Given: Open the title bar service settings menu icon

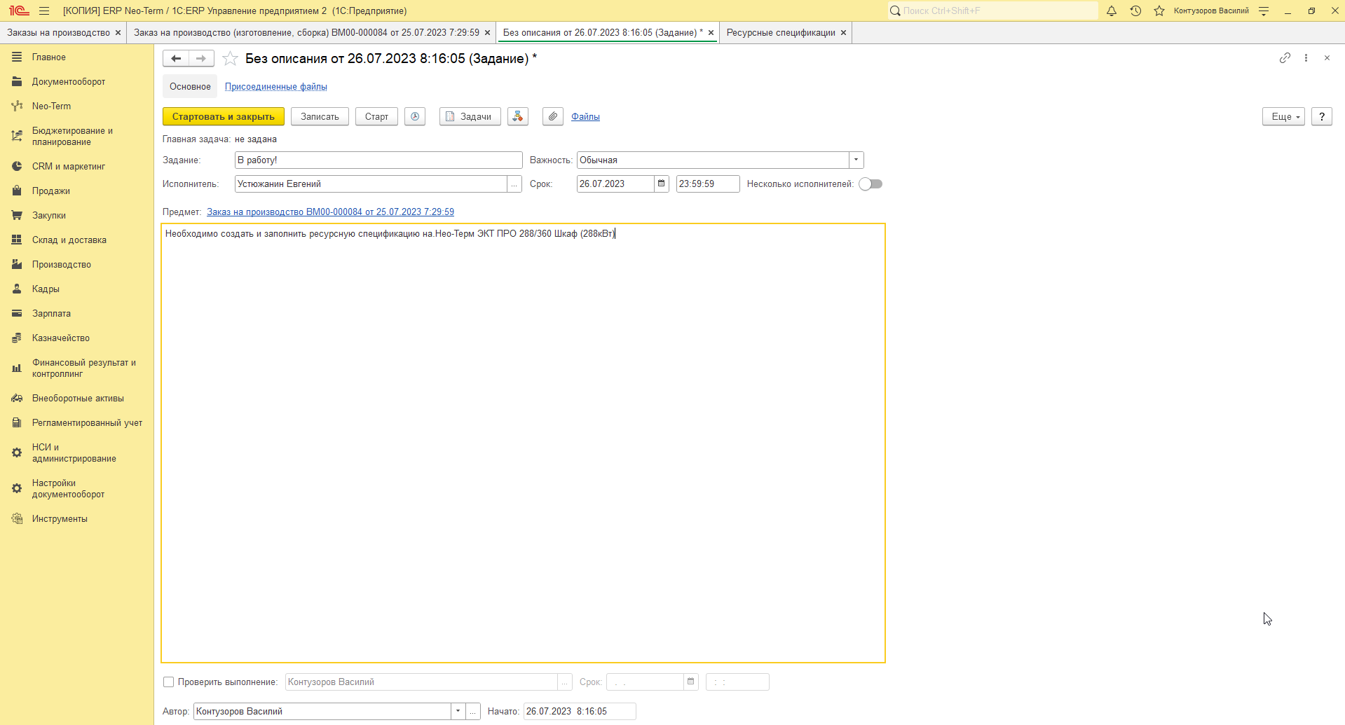Looking at the screenshot, I should 1264,11.
